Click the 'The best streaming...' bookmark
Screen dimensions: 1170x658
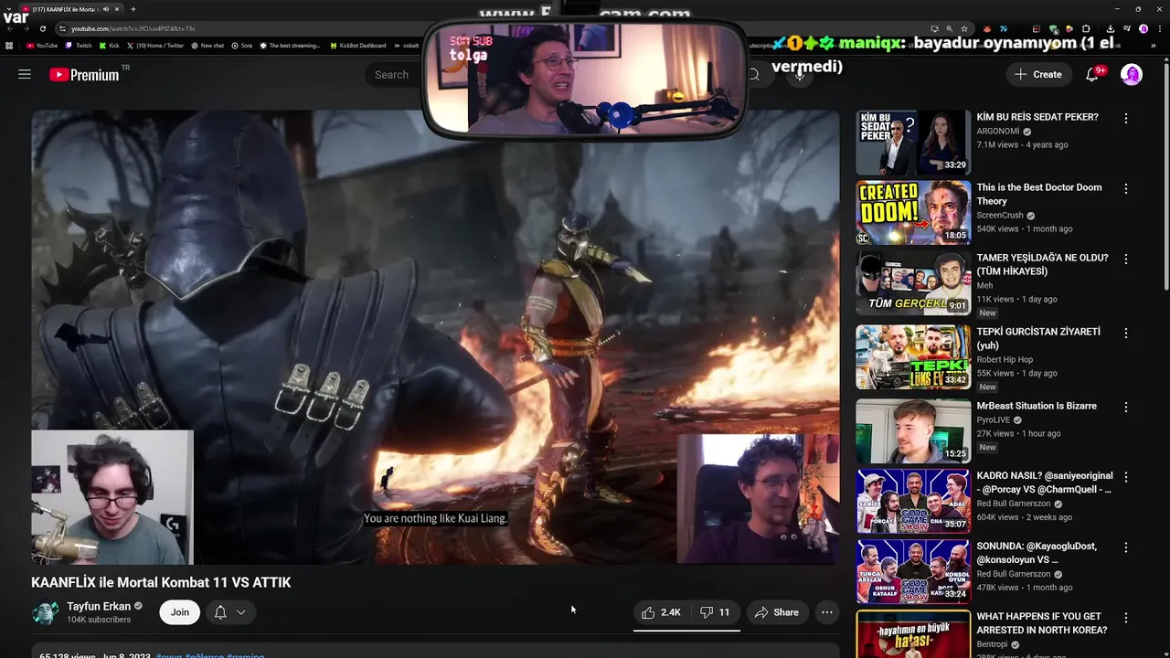pos(289,46)
